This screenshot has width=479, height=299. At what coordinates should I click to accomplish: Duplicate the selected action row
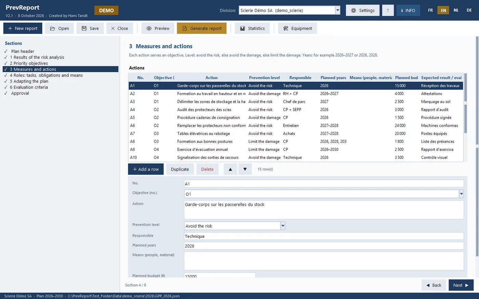pyautogui.click(x=180, y=169)
